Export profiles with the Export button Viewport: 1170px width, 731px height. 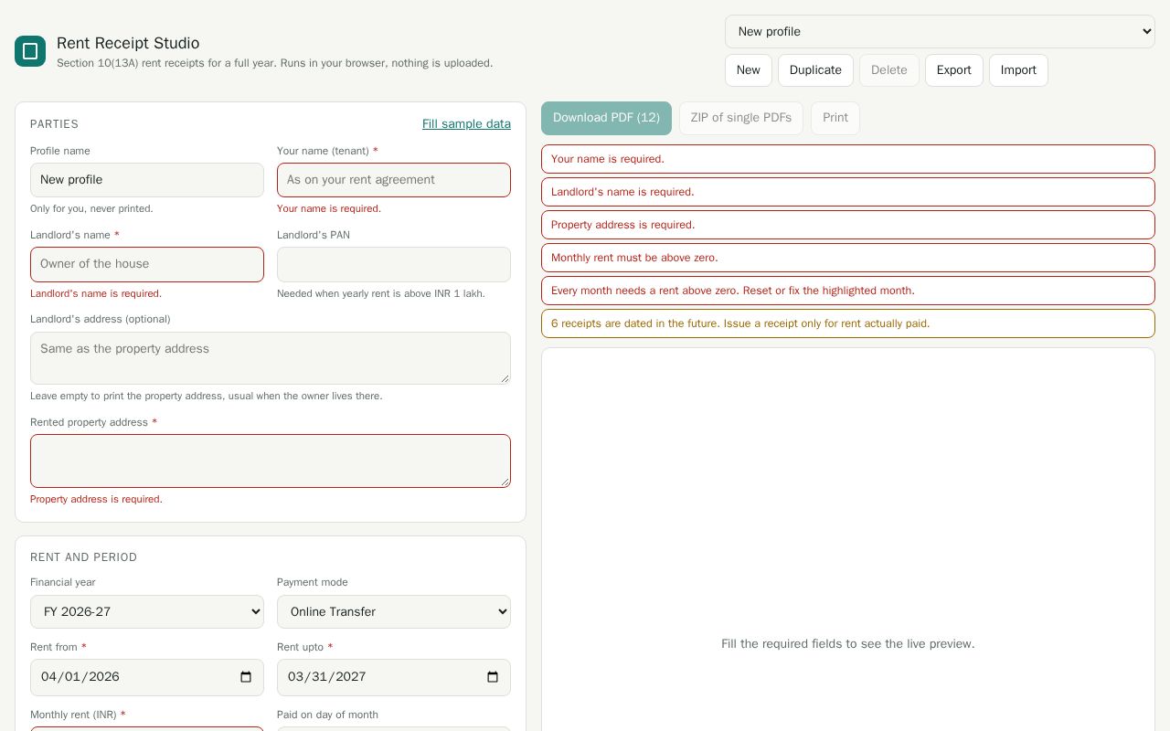(954, 70)
